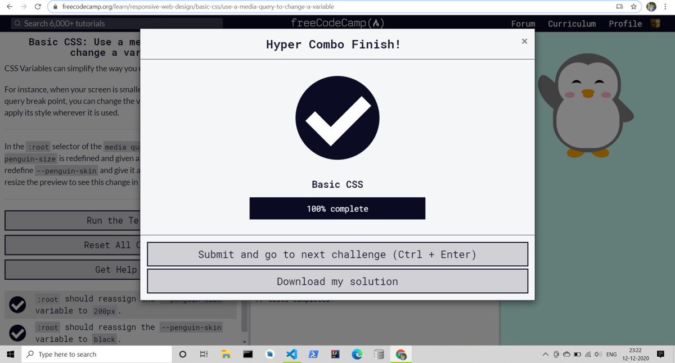Open the ENG language selector
This screenshot has width=675, height=363.
(611, 354)
